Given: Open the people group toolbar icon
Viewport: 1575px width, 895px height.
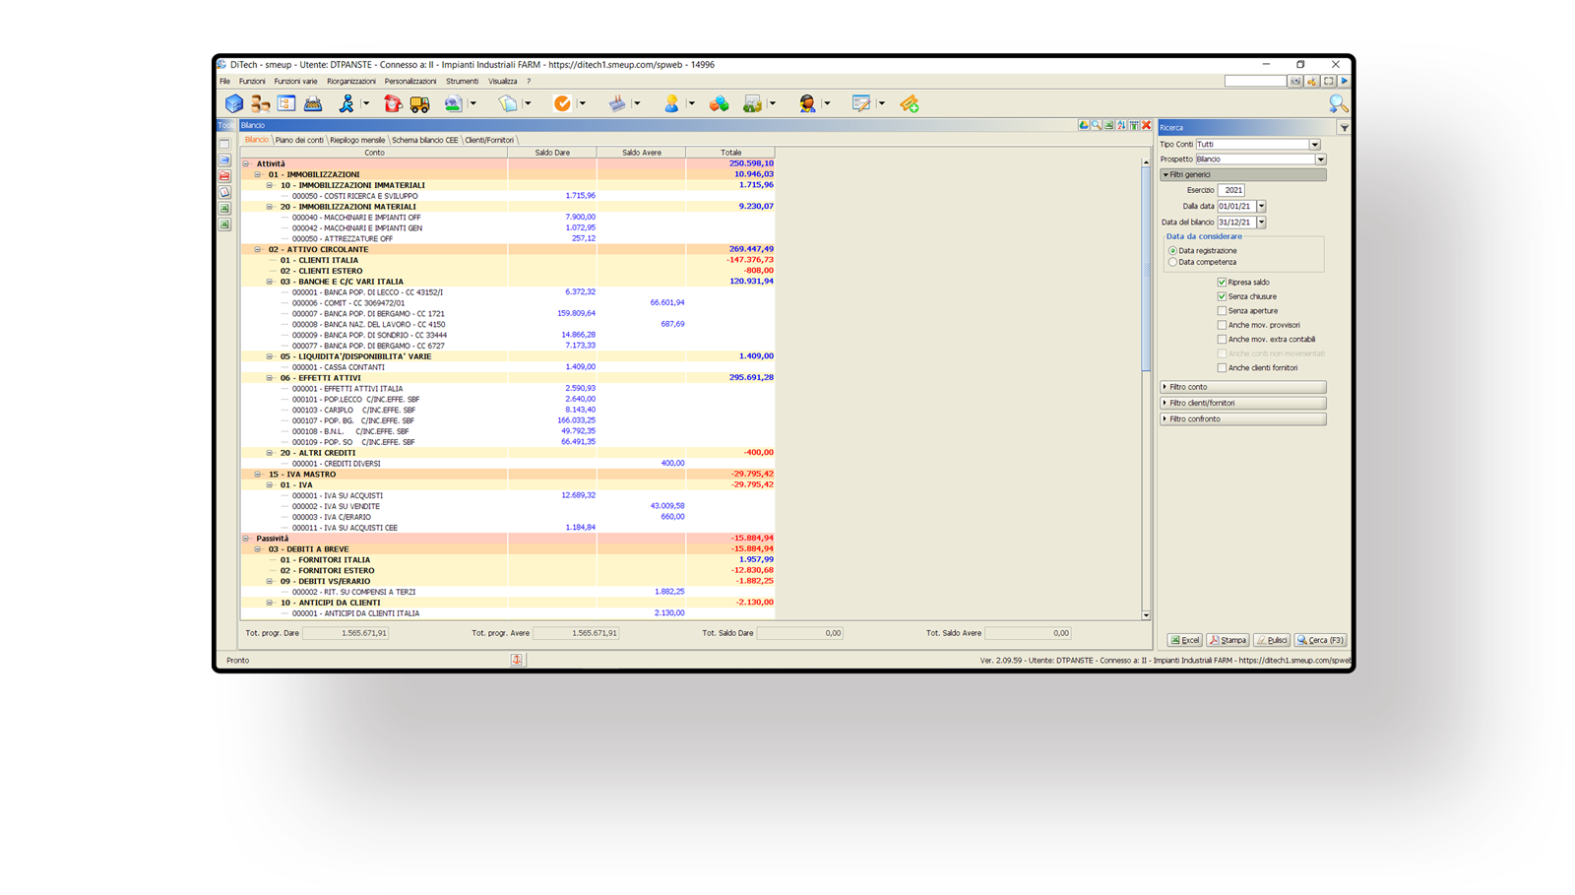Looking at the screenshot, I should pos(260,103).
